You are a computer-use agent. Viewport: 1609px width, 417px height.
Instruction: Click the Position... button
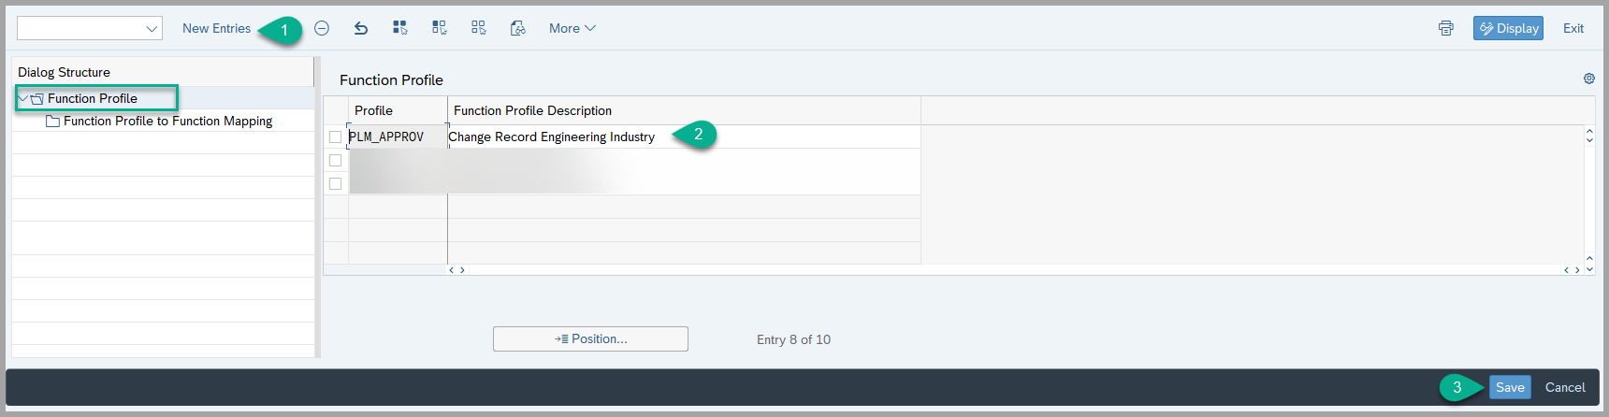pyautogui.click(x=590, y=338)
